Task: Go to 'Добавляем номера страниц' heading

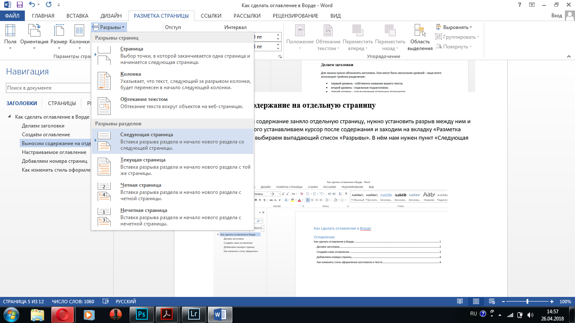Action: [54, 161]
